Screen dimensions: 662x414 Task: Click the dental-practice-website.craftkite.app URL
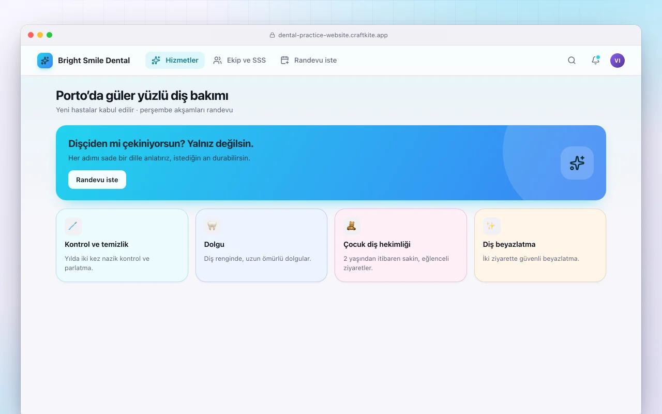tap(333, 35)
